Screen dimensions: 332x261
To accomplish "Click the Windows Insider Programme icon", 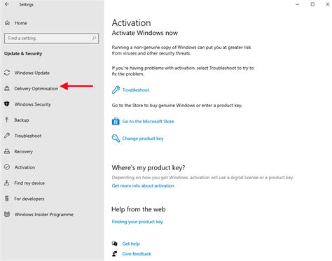I will (7, 214).
